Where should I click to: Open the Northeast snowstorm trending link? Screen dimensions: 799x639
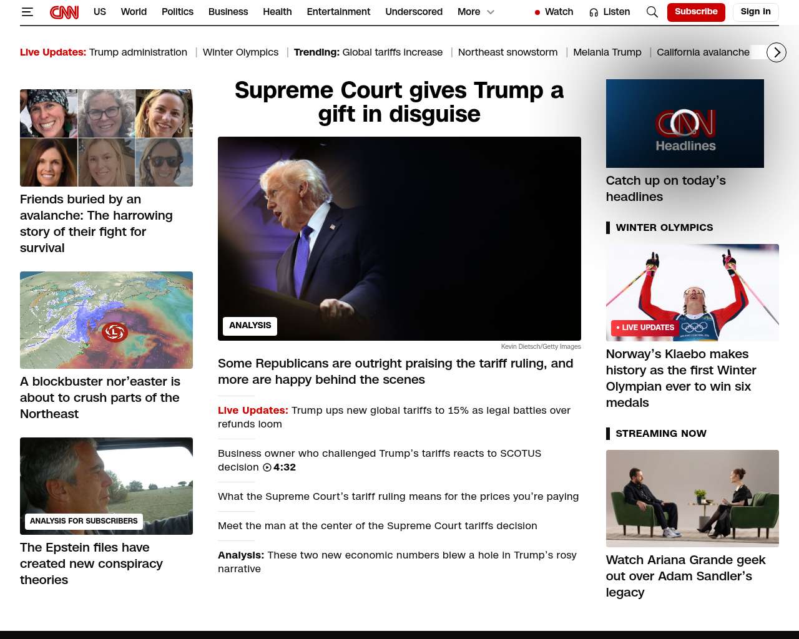click(x=507, y=52)
